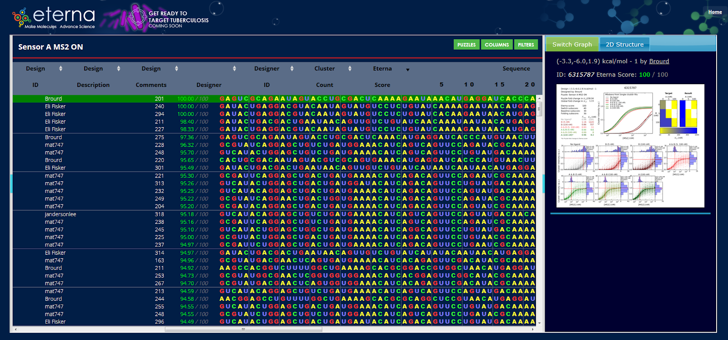Open designer Brourd's profile link
This screenshot has height=340, width=728.
(659, 61)
